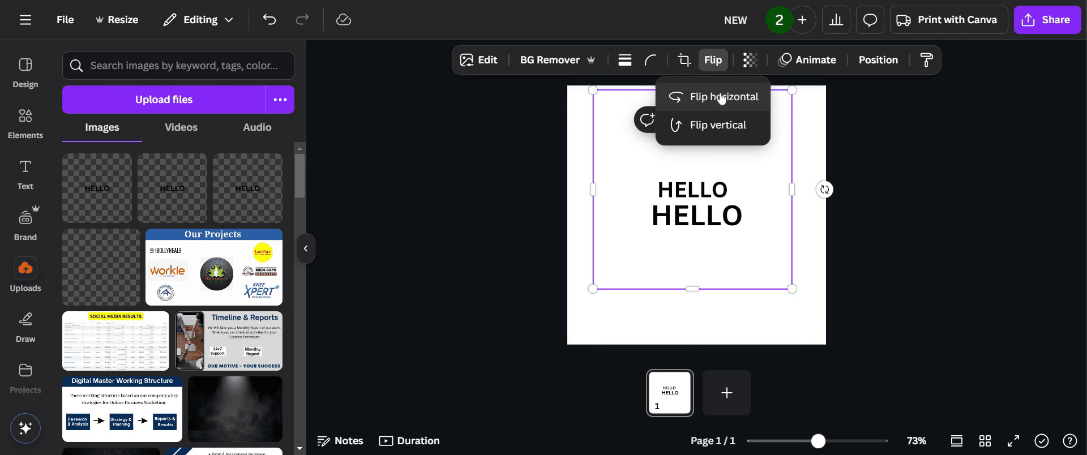Click the Digital Master Working Structure image

pyautogui.click(x=122, y=409)
